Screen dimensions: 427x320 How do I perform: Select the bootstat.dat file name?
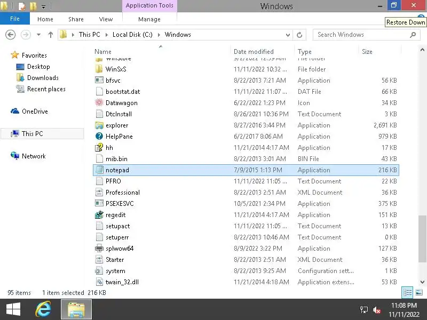pos(123,92)
